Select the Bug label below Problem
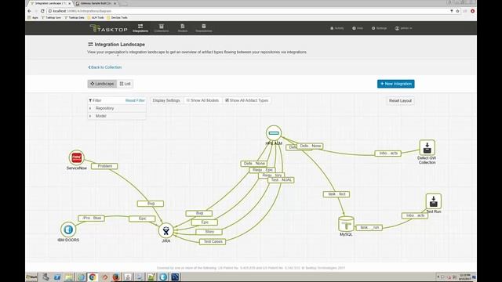This screenshot has width=502, height=282. pos(151,204)
